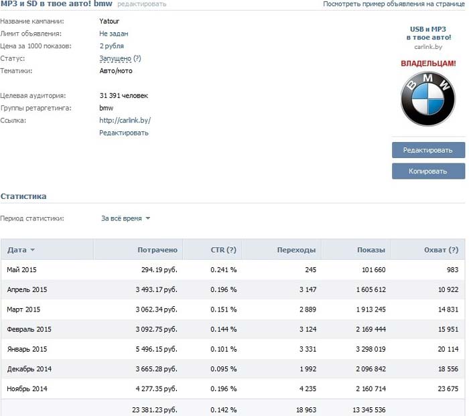Click the 'Запущено' status link

(x=115, y=59)
